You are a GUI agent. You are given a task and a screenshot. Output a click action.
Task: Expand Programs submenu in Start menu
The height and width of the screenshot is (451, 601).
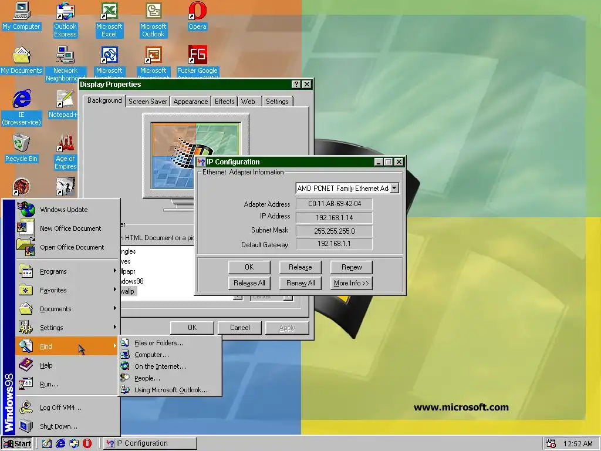(x=67, y=271)
